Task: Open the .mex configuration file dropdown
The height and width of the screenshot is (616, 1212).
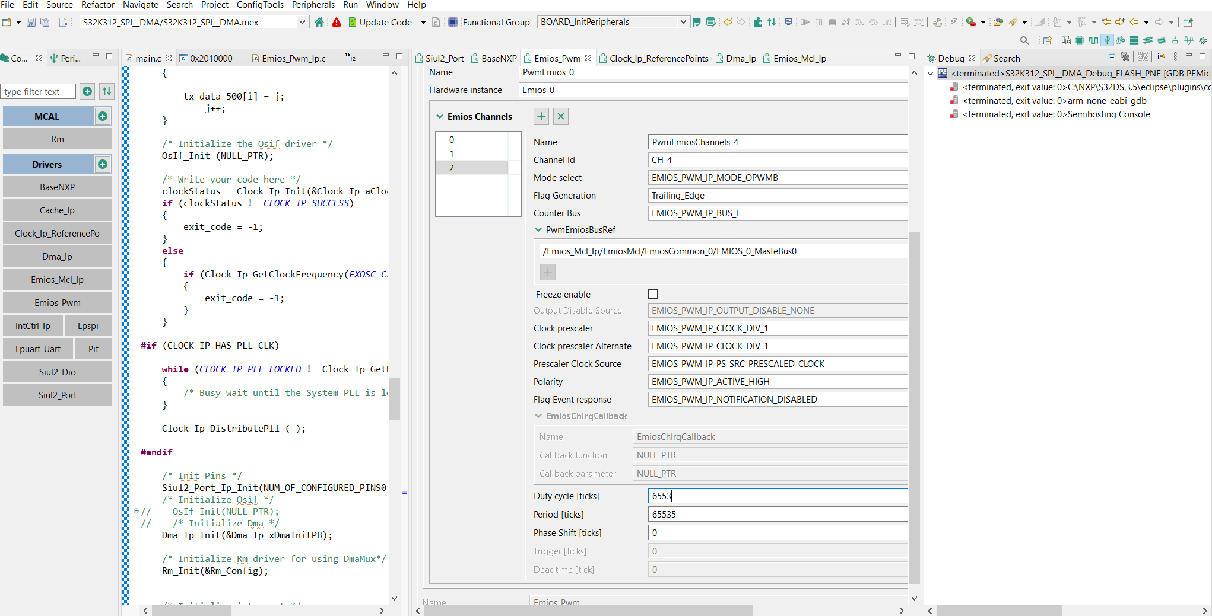Action: tap(302, 22)
